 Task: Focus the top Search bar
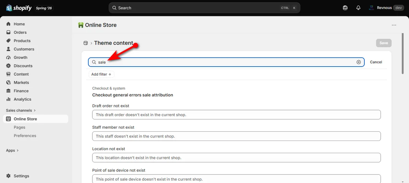click(x=204, y=8)
